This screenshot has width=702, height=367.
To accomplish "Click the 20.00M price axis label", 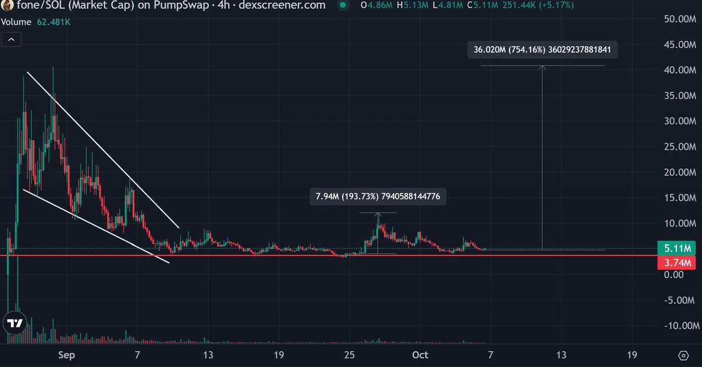I will pyautogui.click(x=679, y=172).
